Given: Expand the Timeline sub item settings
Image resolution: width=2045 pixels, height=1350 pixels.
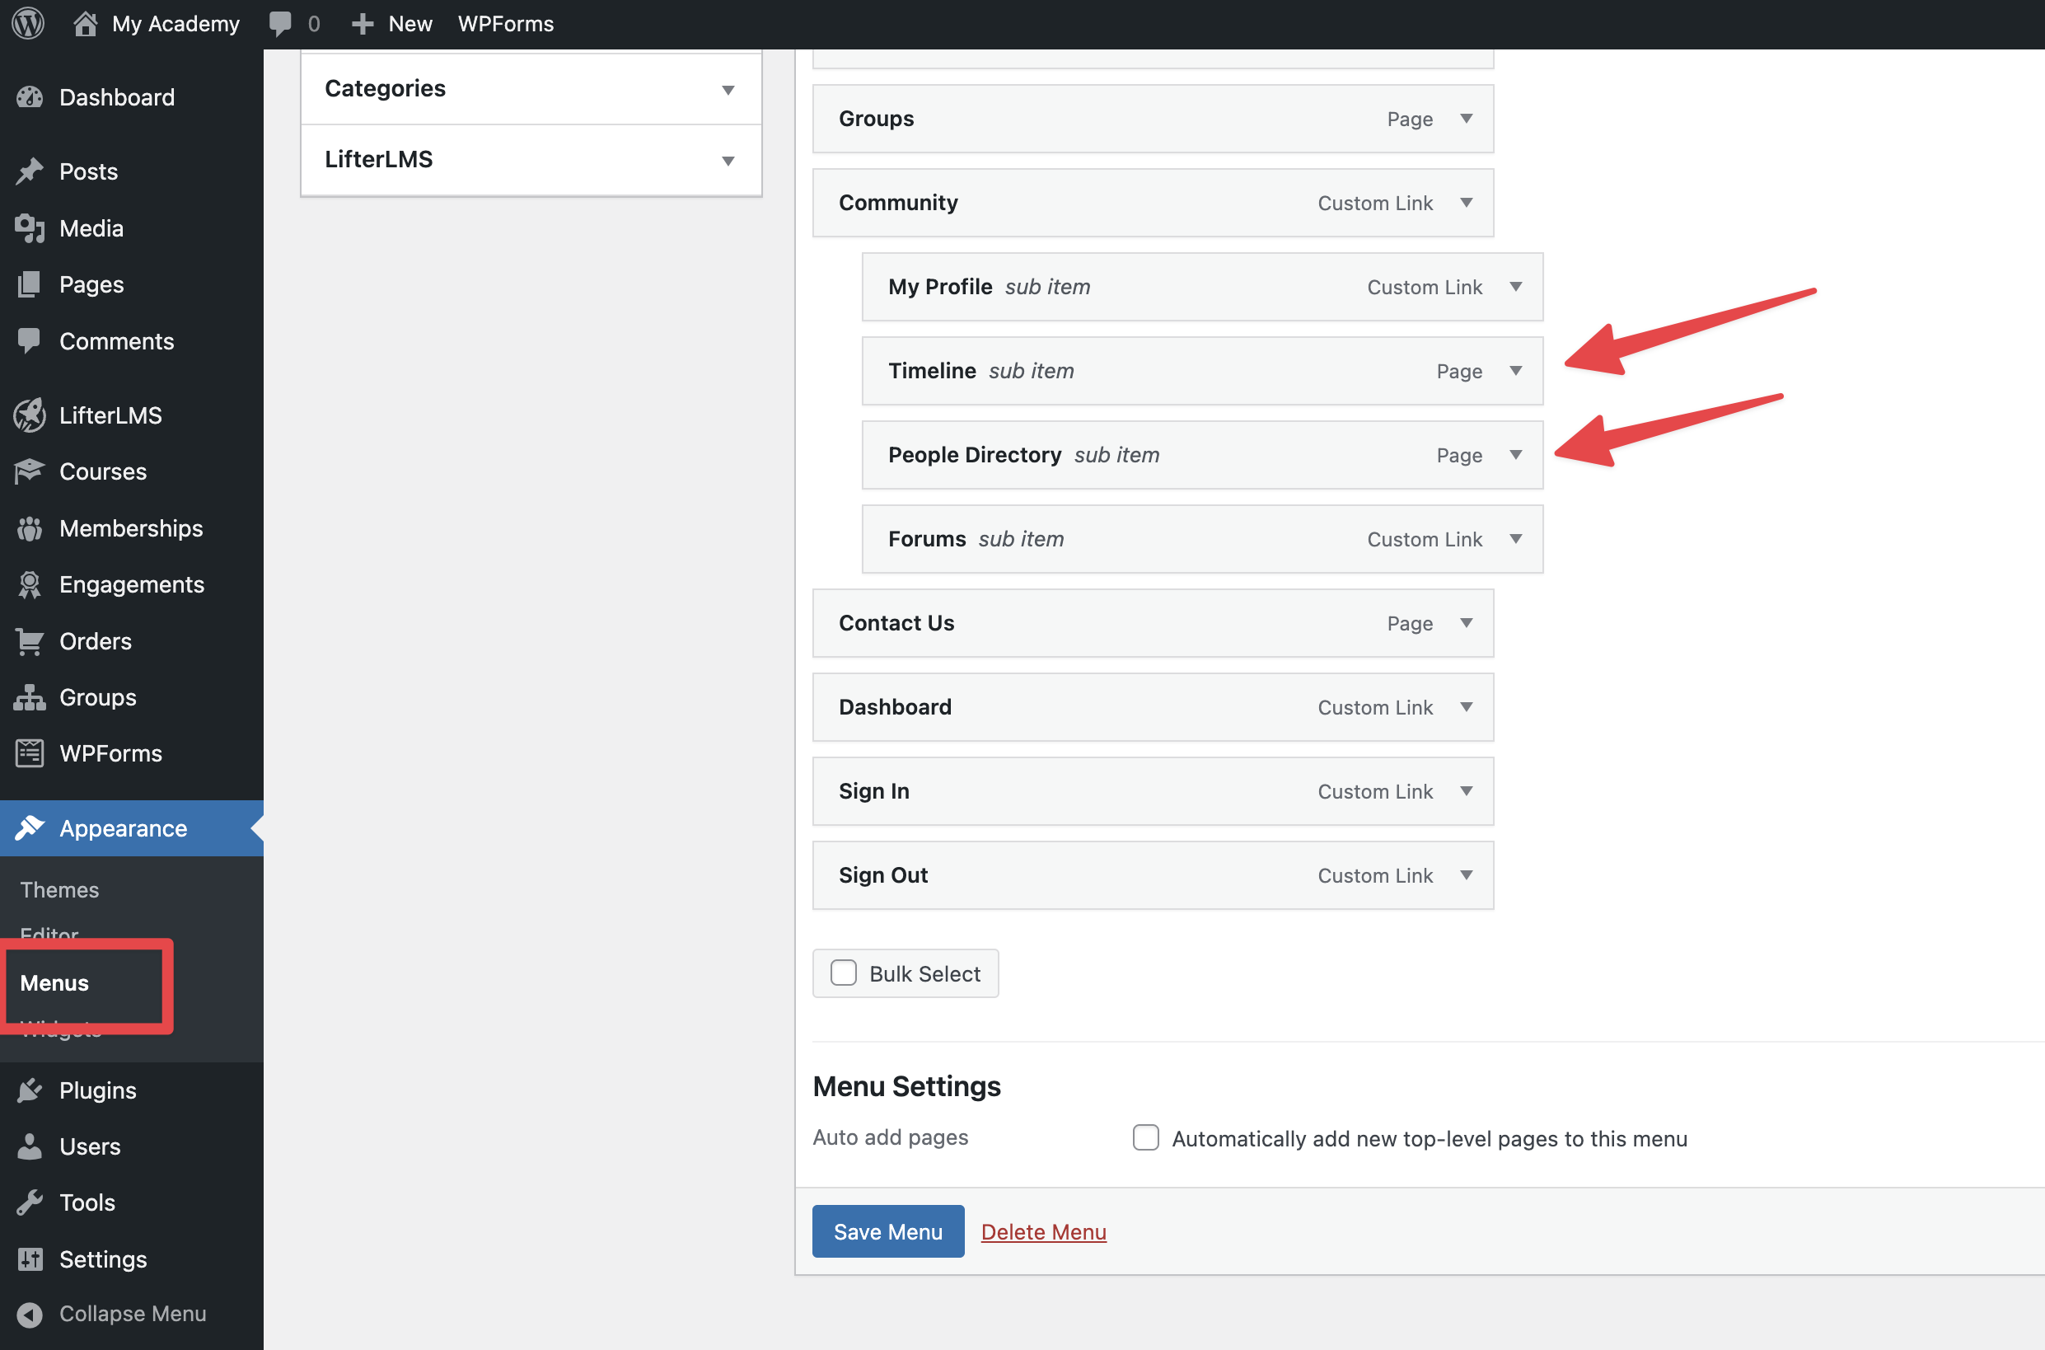Looking at the screenshot, I should click(1516, 371).
